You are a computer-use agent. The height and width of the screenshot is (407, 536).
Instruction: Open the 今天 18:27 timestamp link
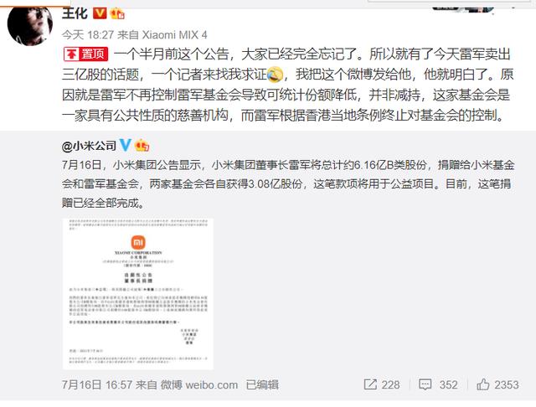[88, 35]
